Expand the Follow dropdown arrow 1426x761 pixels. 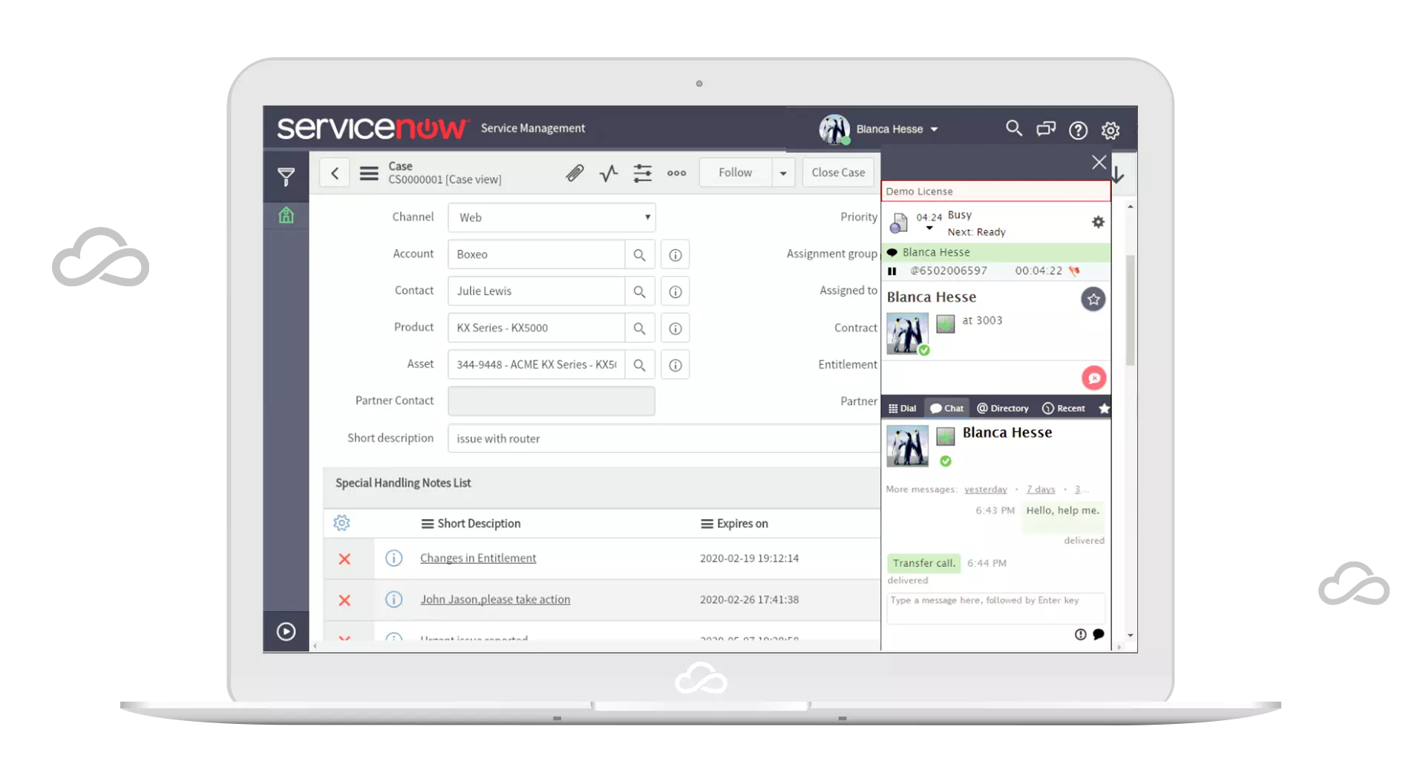point(783,173)
